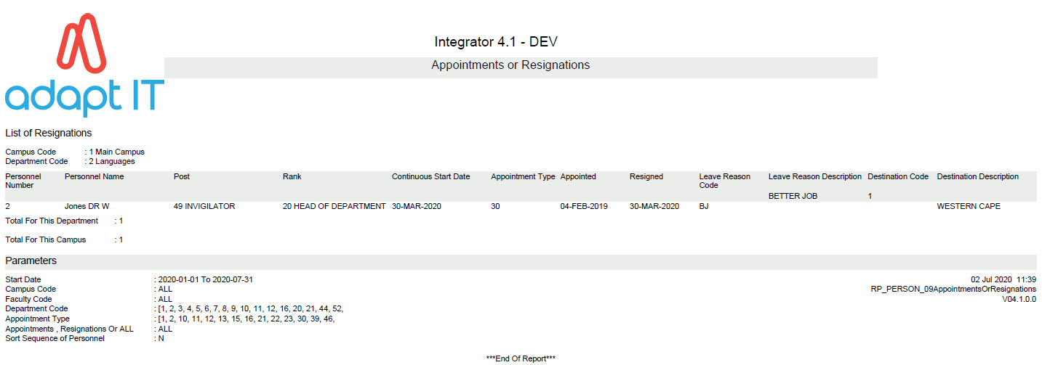The image size is (1042, 365).
Task: Click the "List of Resignations" heading
Action: (49, 133)
